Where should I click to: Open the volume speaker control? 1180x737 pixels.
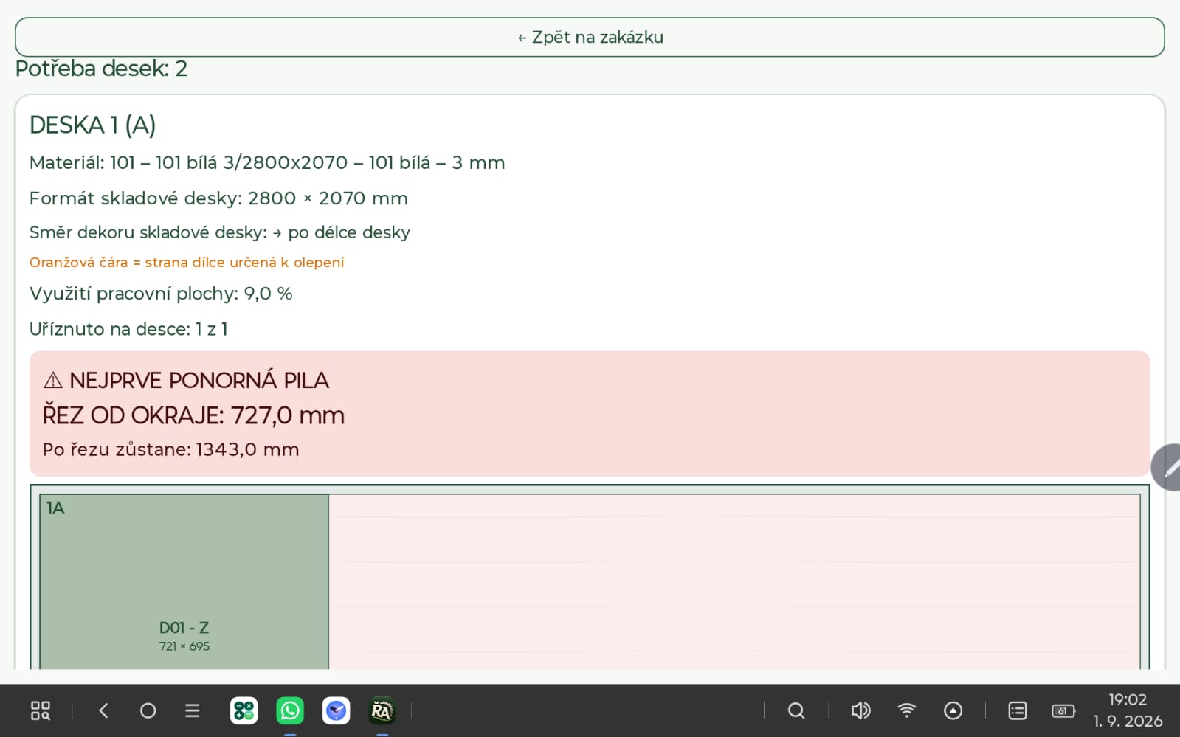[x=860, y=710]
